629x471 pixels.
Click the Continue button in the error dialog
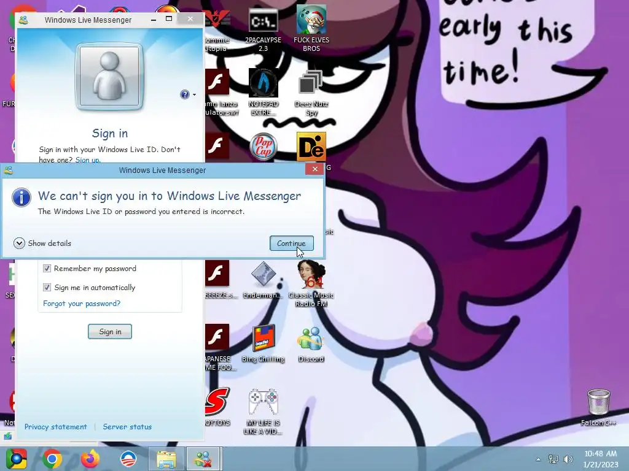pyautogui.click(x=292, y=243)
